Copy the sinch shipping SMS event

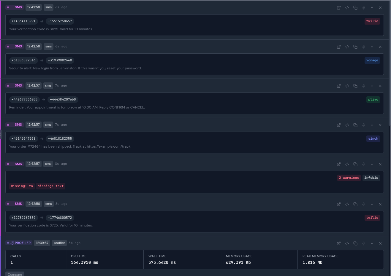pos(355,125)
